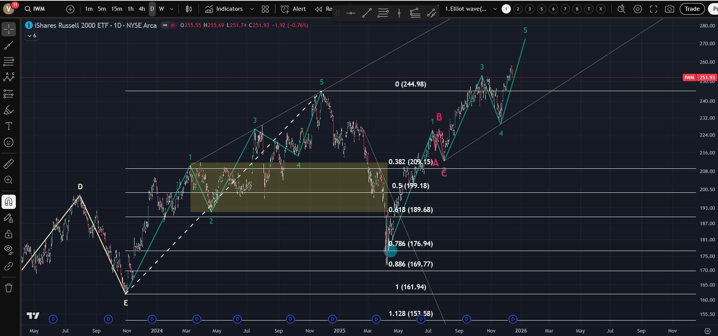Click the Trade button

pos(692,9)
